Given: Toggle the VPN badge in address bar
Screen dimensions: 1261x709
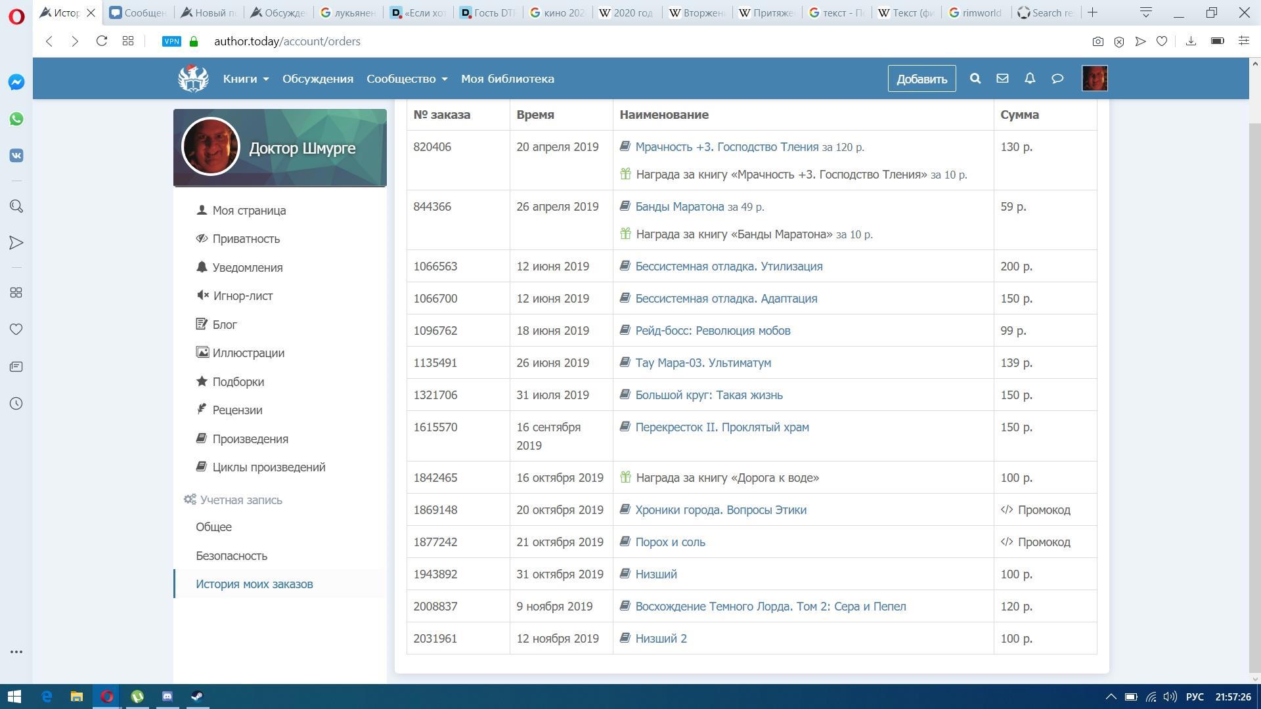Looking at the screenshot, I should [171, 41].
